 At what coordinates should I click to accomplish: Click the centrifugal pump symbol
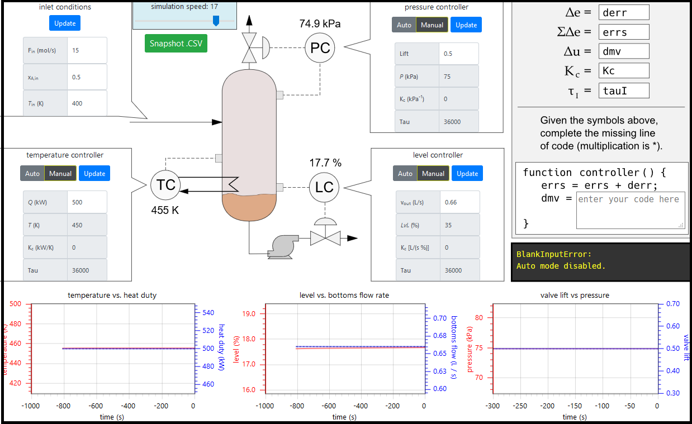coord(283,246)
